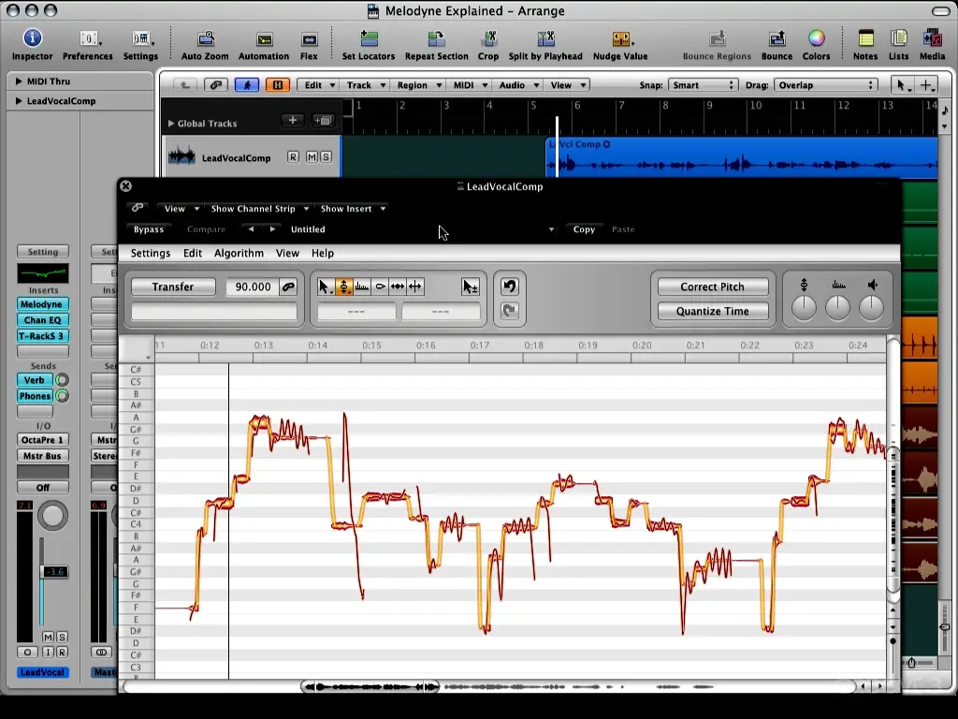
Task: Open the Melodyne Algorithm menu
Action: tap(239, 253)
